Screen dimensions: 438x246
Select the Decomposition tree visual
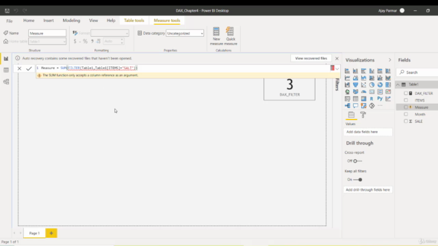[x=347, y=106]
